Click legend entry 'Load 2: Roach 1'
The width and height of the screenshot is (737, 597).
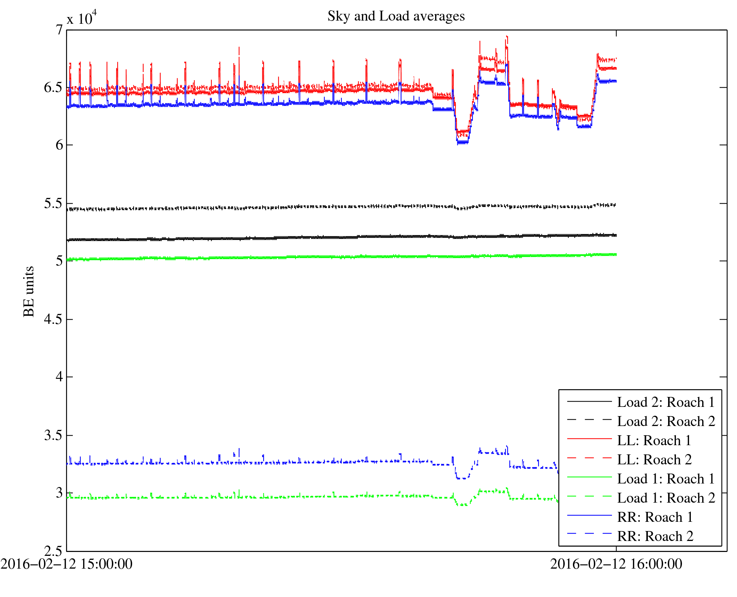(666, 402)
